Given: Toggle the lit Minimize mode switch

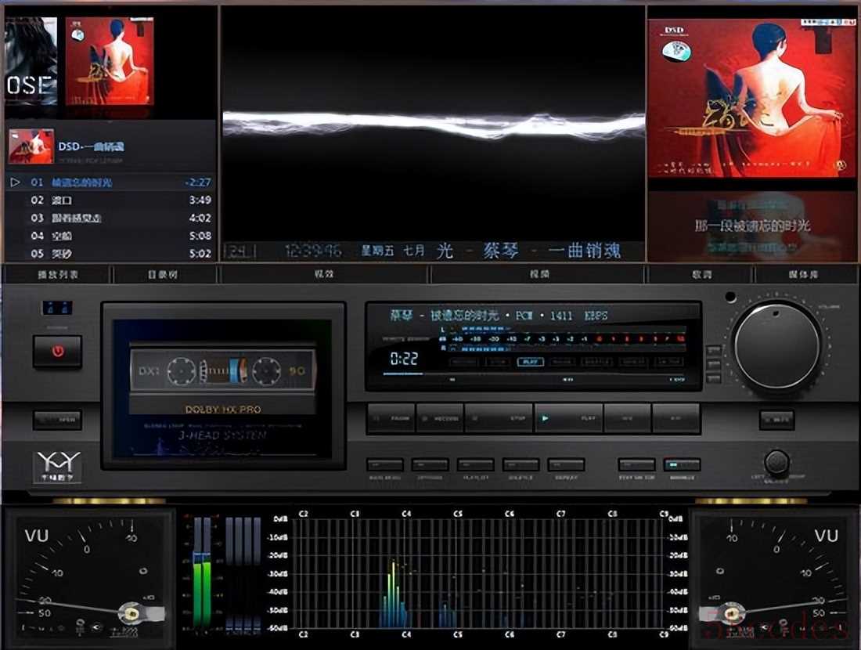Looking at the screenshot, I should pos(682,464).
